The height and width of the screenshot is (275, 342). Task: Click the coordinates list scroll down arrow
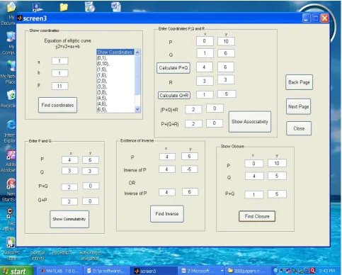pyautogui.click(x=137, y=109)
